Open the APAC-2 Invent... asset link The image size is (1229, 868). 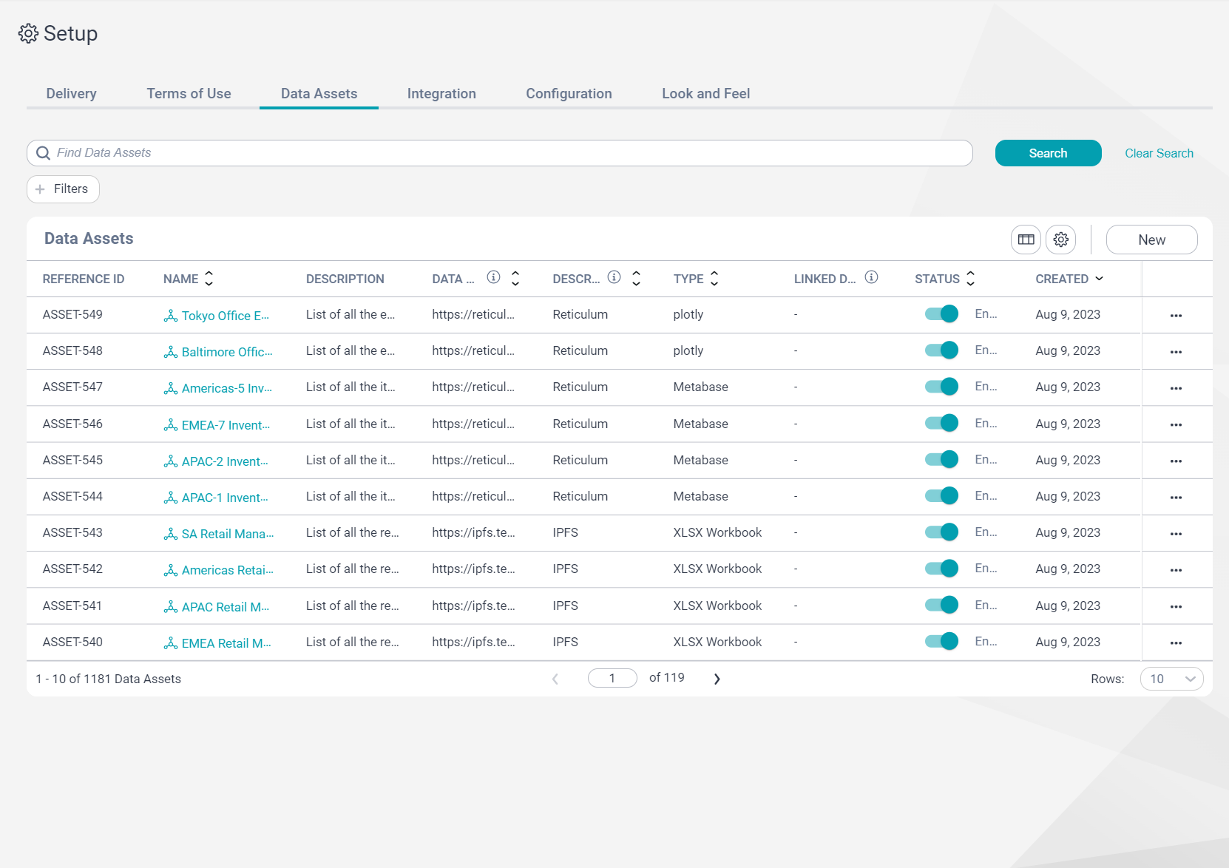tap(225, 461)
